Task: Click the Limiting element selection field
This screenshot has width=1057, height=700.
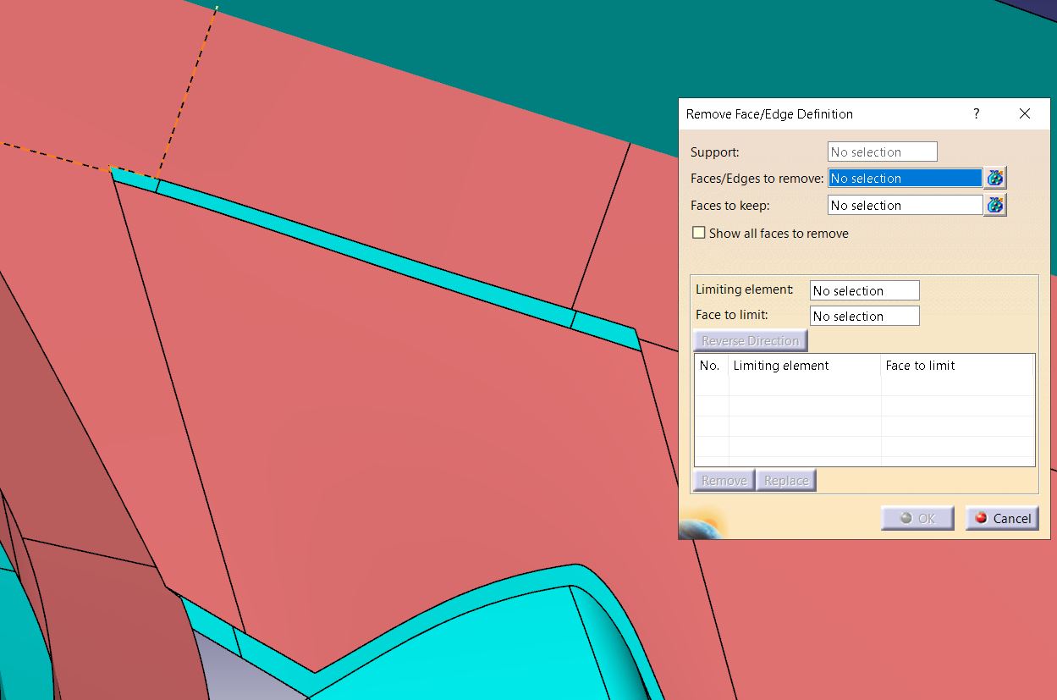Action: tap(864, 290)
